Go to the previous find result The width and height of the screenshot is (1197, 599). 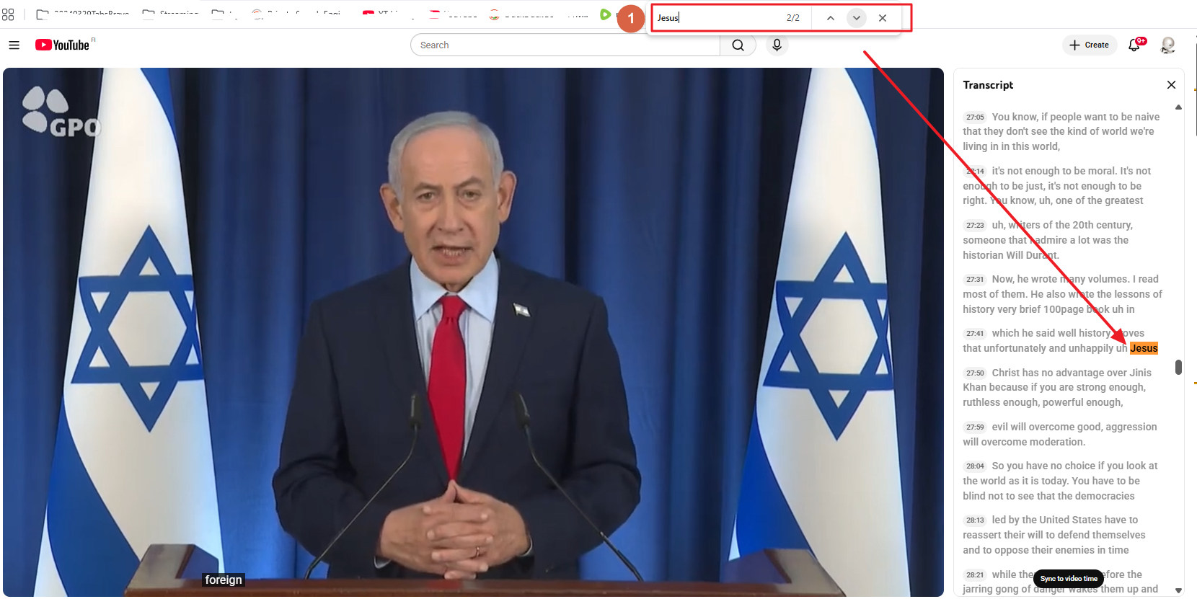[x=831, y=18]
